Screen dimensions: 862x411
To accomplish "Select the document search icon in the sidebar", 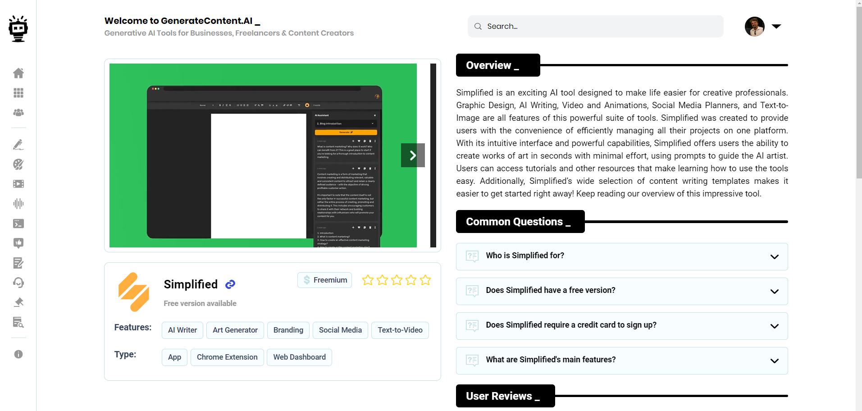I will click(x=18, y=322).
